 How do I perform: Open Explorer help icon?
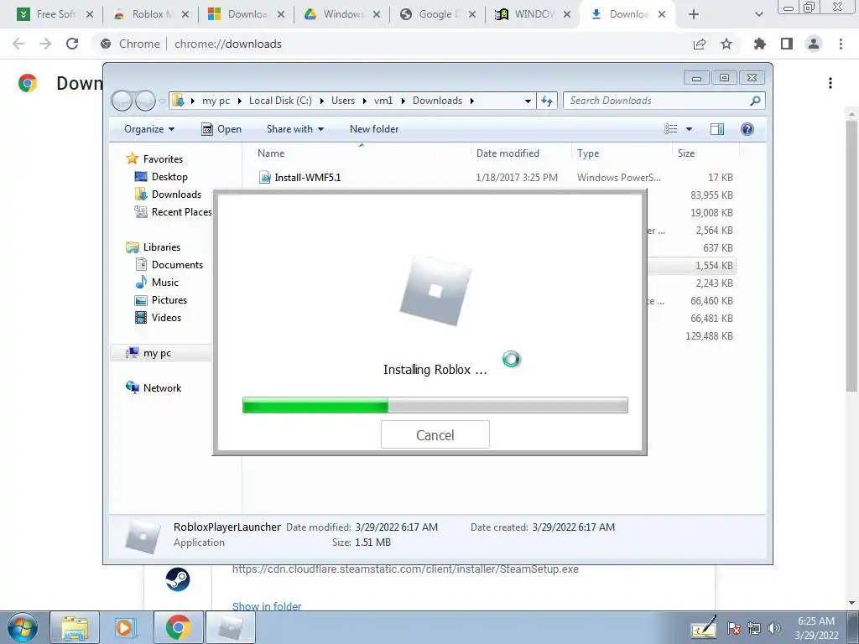tap(747, 129)
